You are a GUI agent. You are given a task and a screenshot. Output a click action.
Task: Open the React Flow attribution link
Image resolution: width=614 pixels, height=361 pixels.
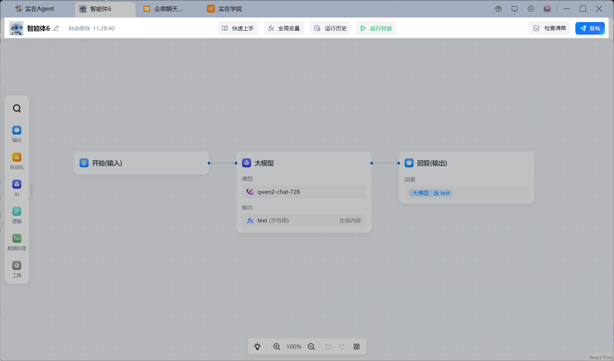(601, 357)
